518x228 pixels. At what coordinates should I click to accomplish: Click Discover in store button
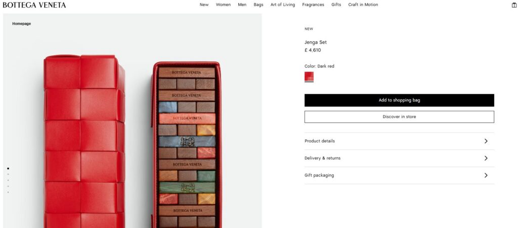tap(399, 117)
